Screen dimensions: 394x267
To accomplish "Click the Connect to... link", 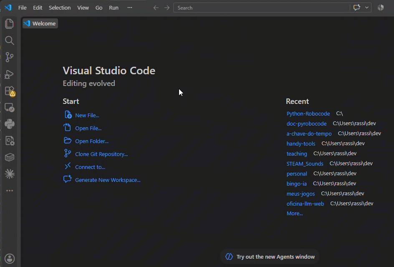I will click(90, 167).
